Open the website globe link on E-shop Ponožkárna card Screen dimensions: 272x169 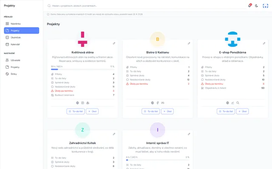pos(227,103)
